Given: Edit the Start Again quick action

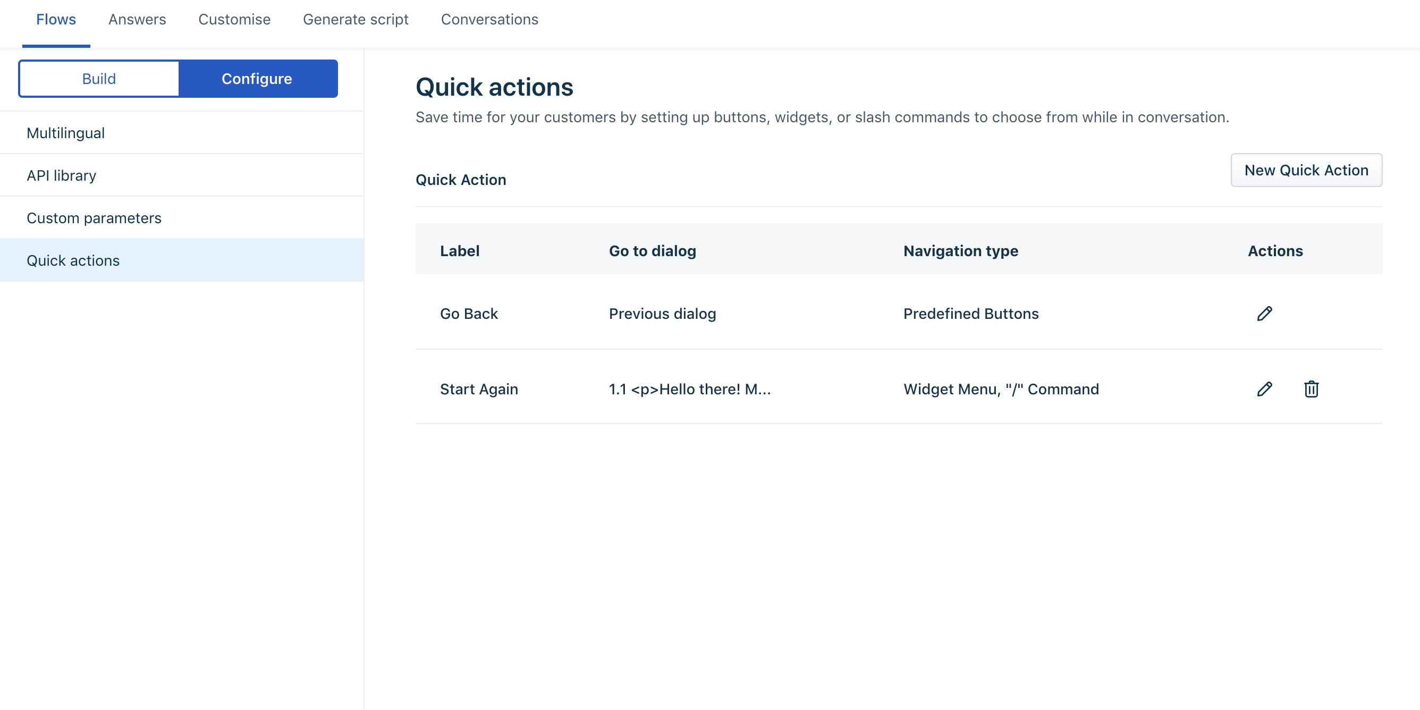Looking at the screenshot, I should pos(1264,389).
